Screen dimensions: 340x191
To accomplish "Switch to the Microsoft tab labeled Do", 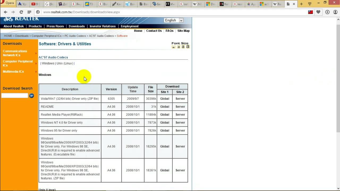I will 211,4.
